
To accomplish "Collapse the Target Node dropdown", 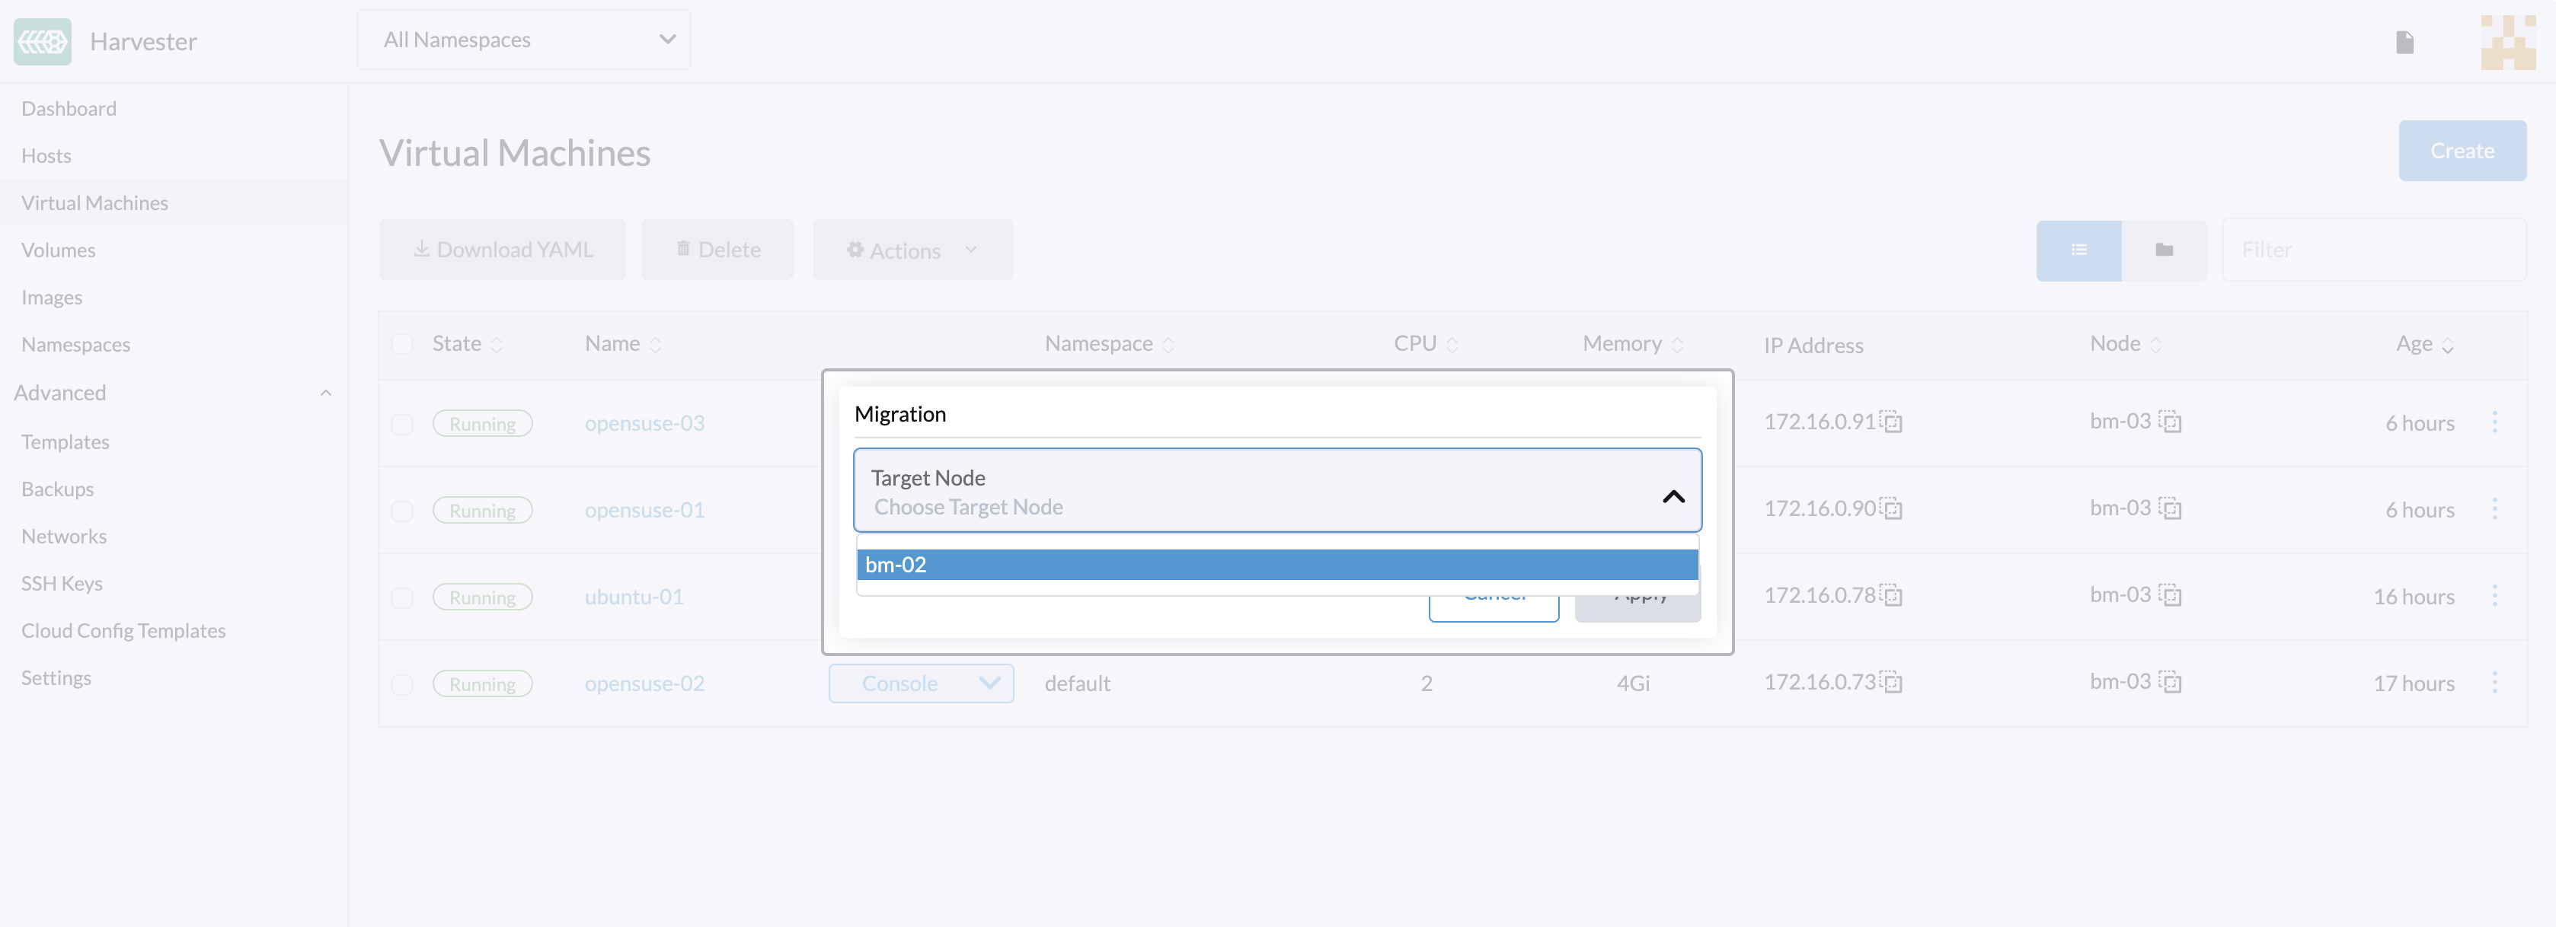I will coord(1673,495).
